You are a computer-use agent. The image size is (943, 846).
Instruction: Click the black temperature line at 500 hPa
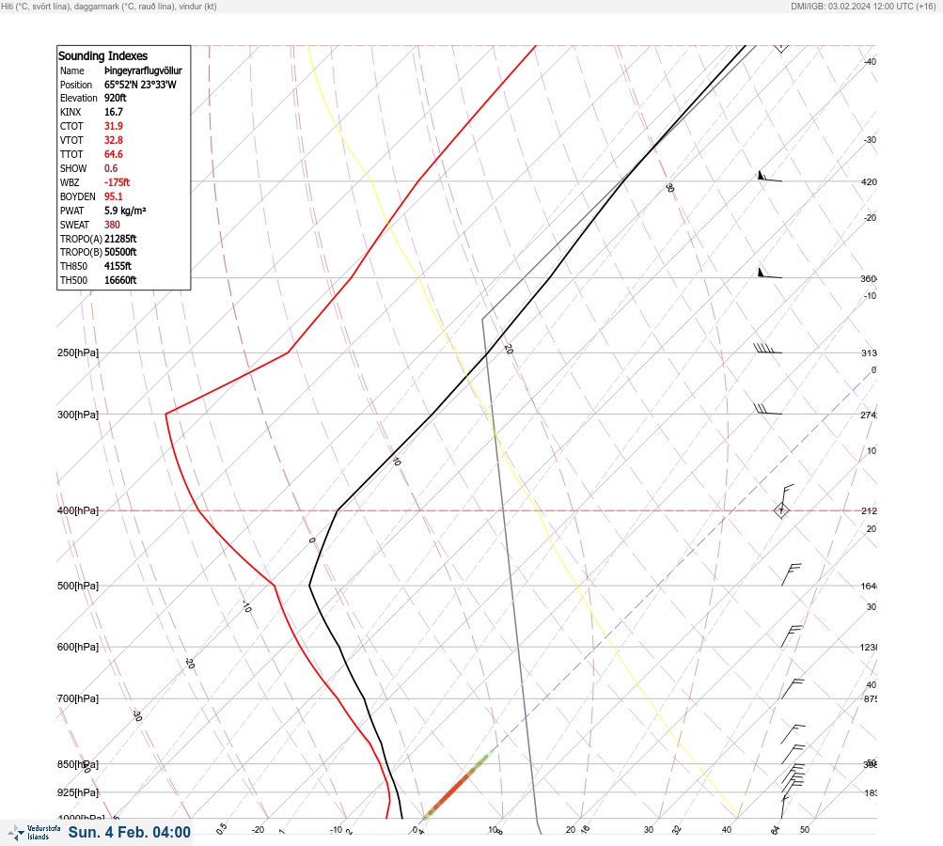(309, 585)
